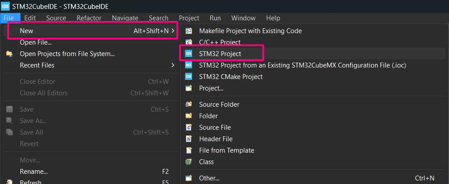
Task: Click the Header File icon
Action: pos(189,139)
